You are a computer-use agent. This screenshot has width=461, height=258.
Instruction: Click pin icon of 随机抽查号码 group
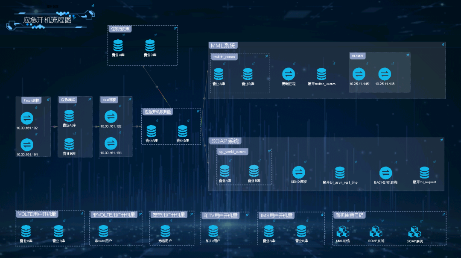443,214
